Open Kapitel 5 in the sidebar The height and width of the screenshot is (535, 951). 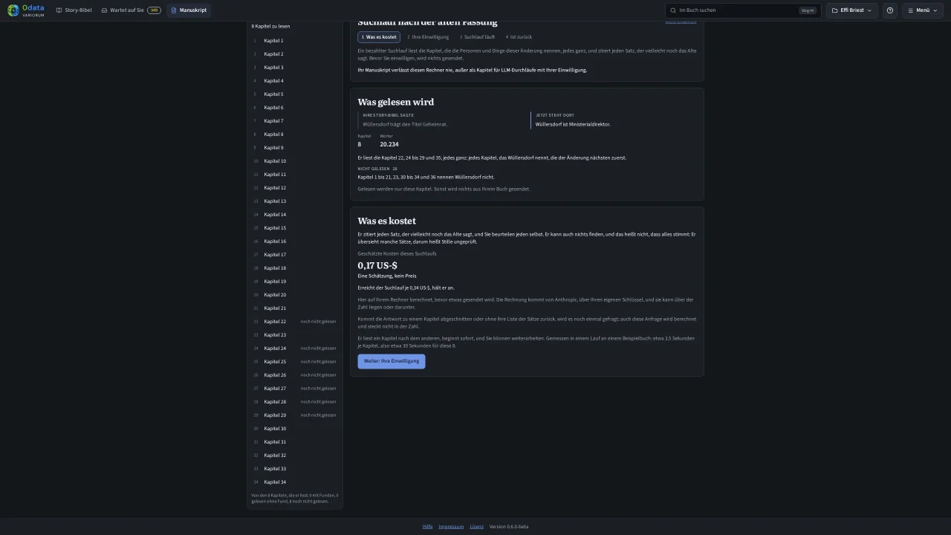coord(295,94)
